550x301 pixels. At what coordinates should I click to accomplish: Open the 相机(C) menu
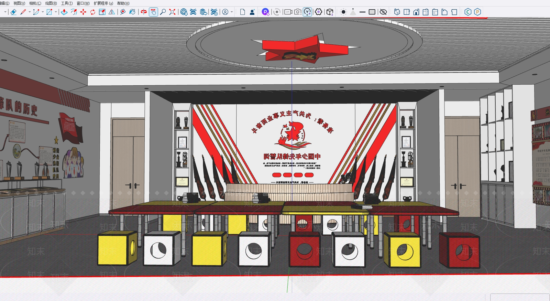[x=35, y=3]
